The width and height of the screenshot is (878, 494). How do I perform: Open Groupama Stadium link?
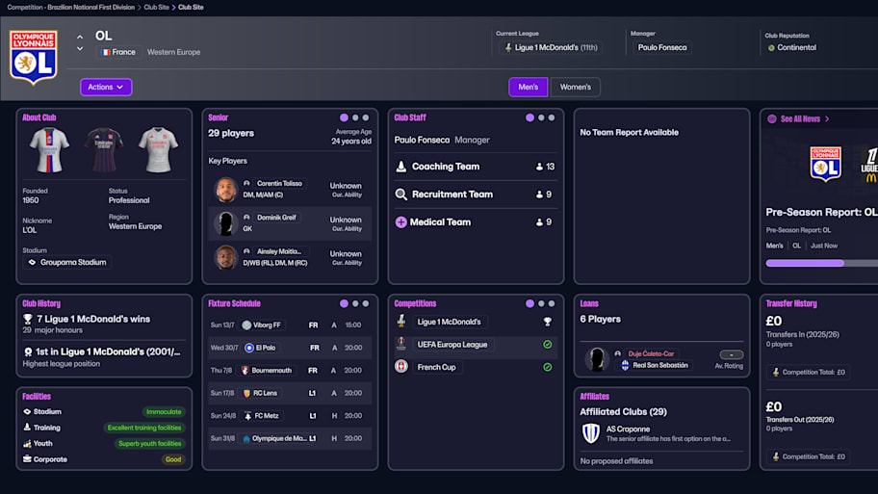coord(67,262)
